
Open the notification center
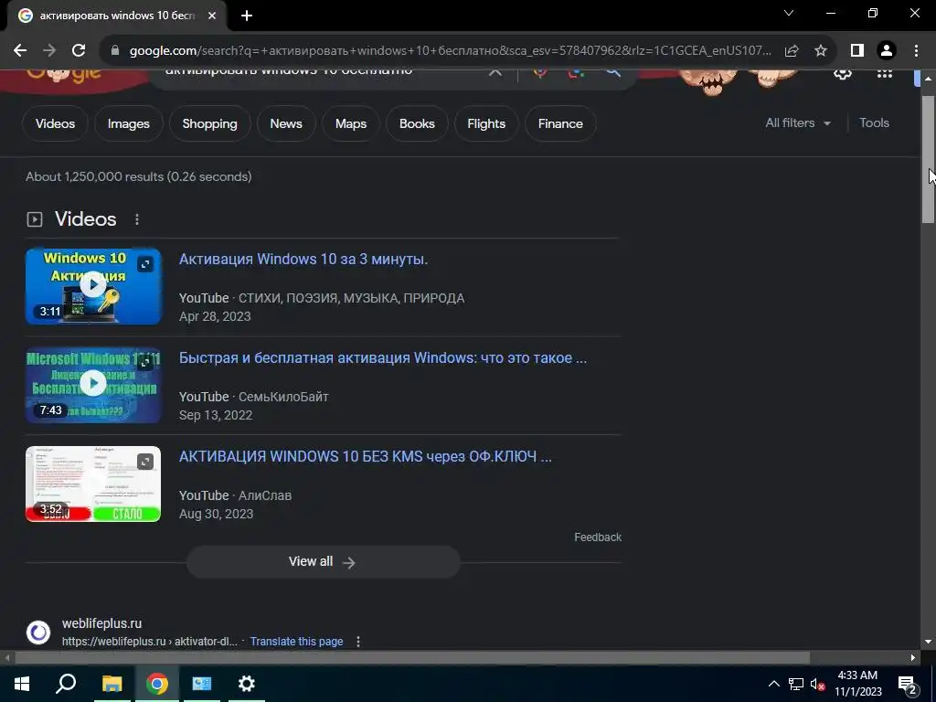908,685
